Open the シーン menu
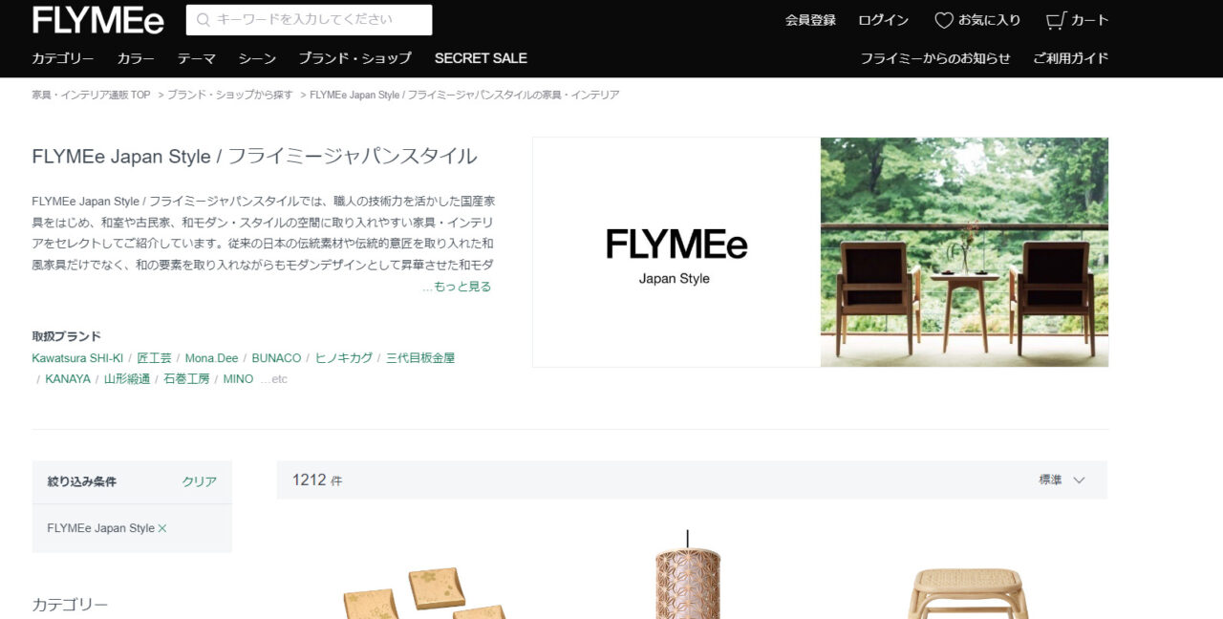Viewport: 1223px width, 619px height. point(257,58)
